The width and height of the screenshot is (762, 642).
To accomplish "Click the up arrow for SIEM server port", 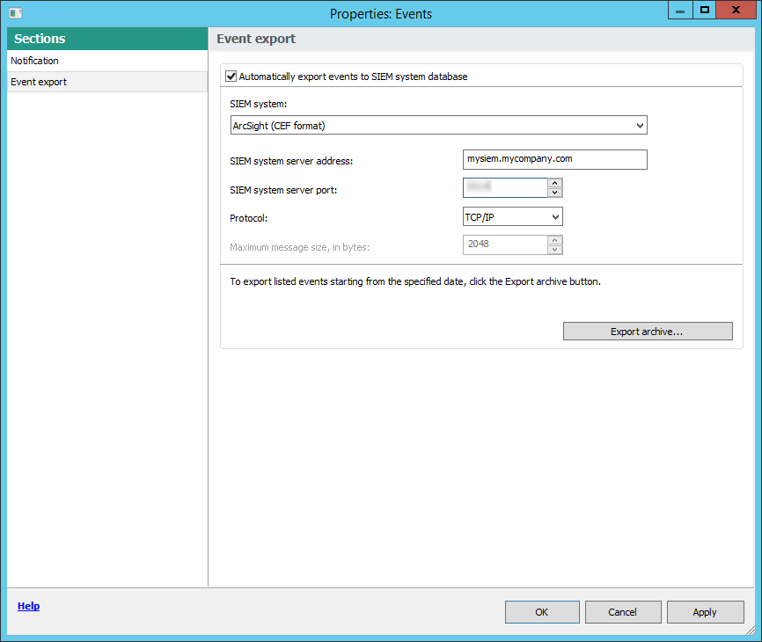I will tap(556, 182).
